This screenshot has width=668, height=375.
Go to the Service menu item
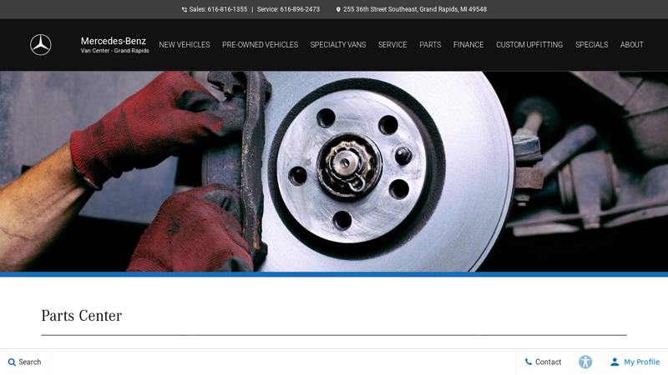click(392, 45)
